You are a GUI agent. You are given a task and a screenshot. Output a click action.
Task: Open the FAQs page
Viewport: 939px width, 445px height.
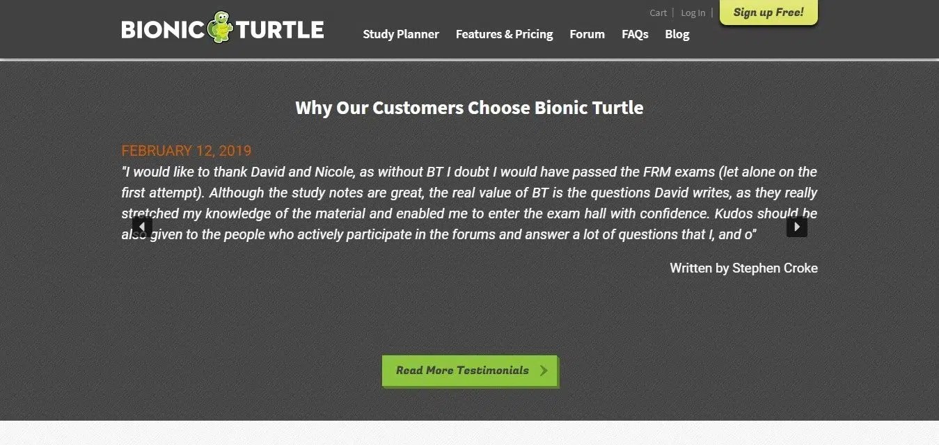coord(634,34)
